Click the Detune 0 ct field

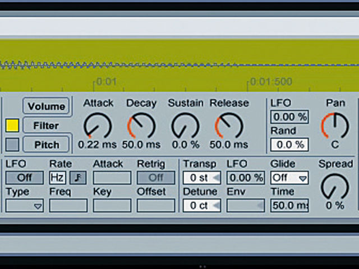click(x=202, y=206)
